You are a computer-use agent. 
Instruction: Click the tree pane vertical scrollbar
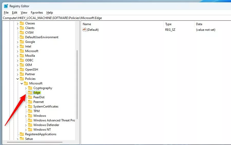pos(77,84)
